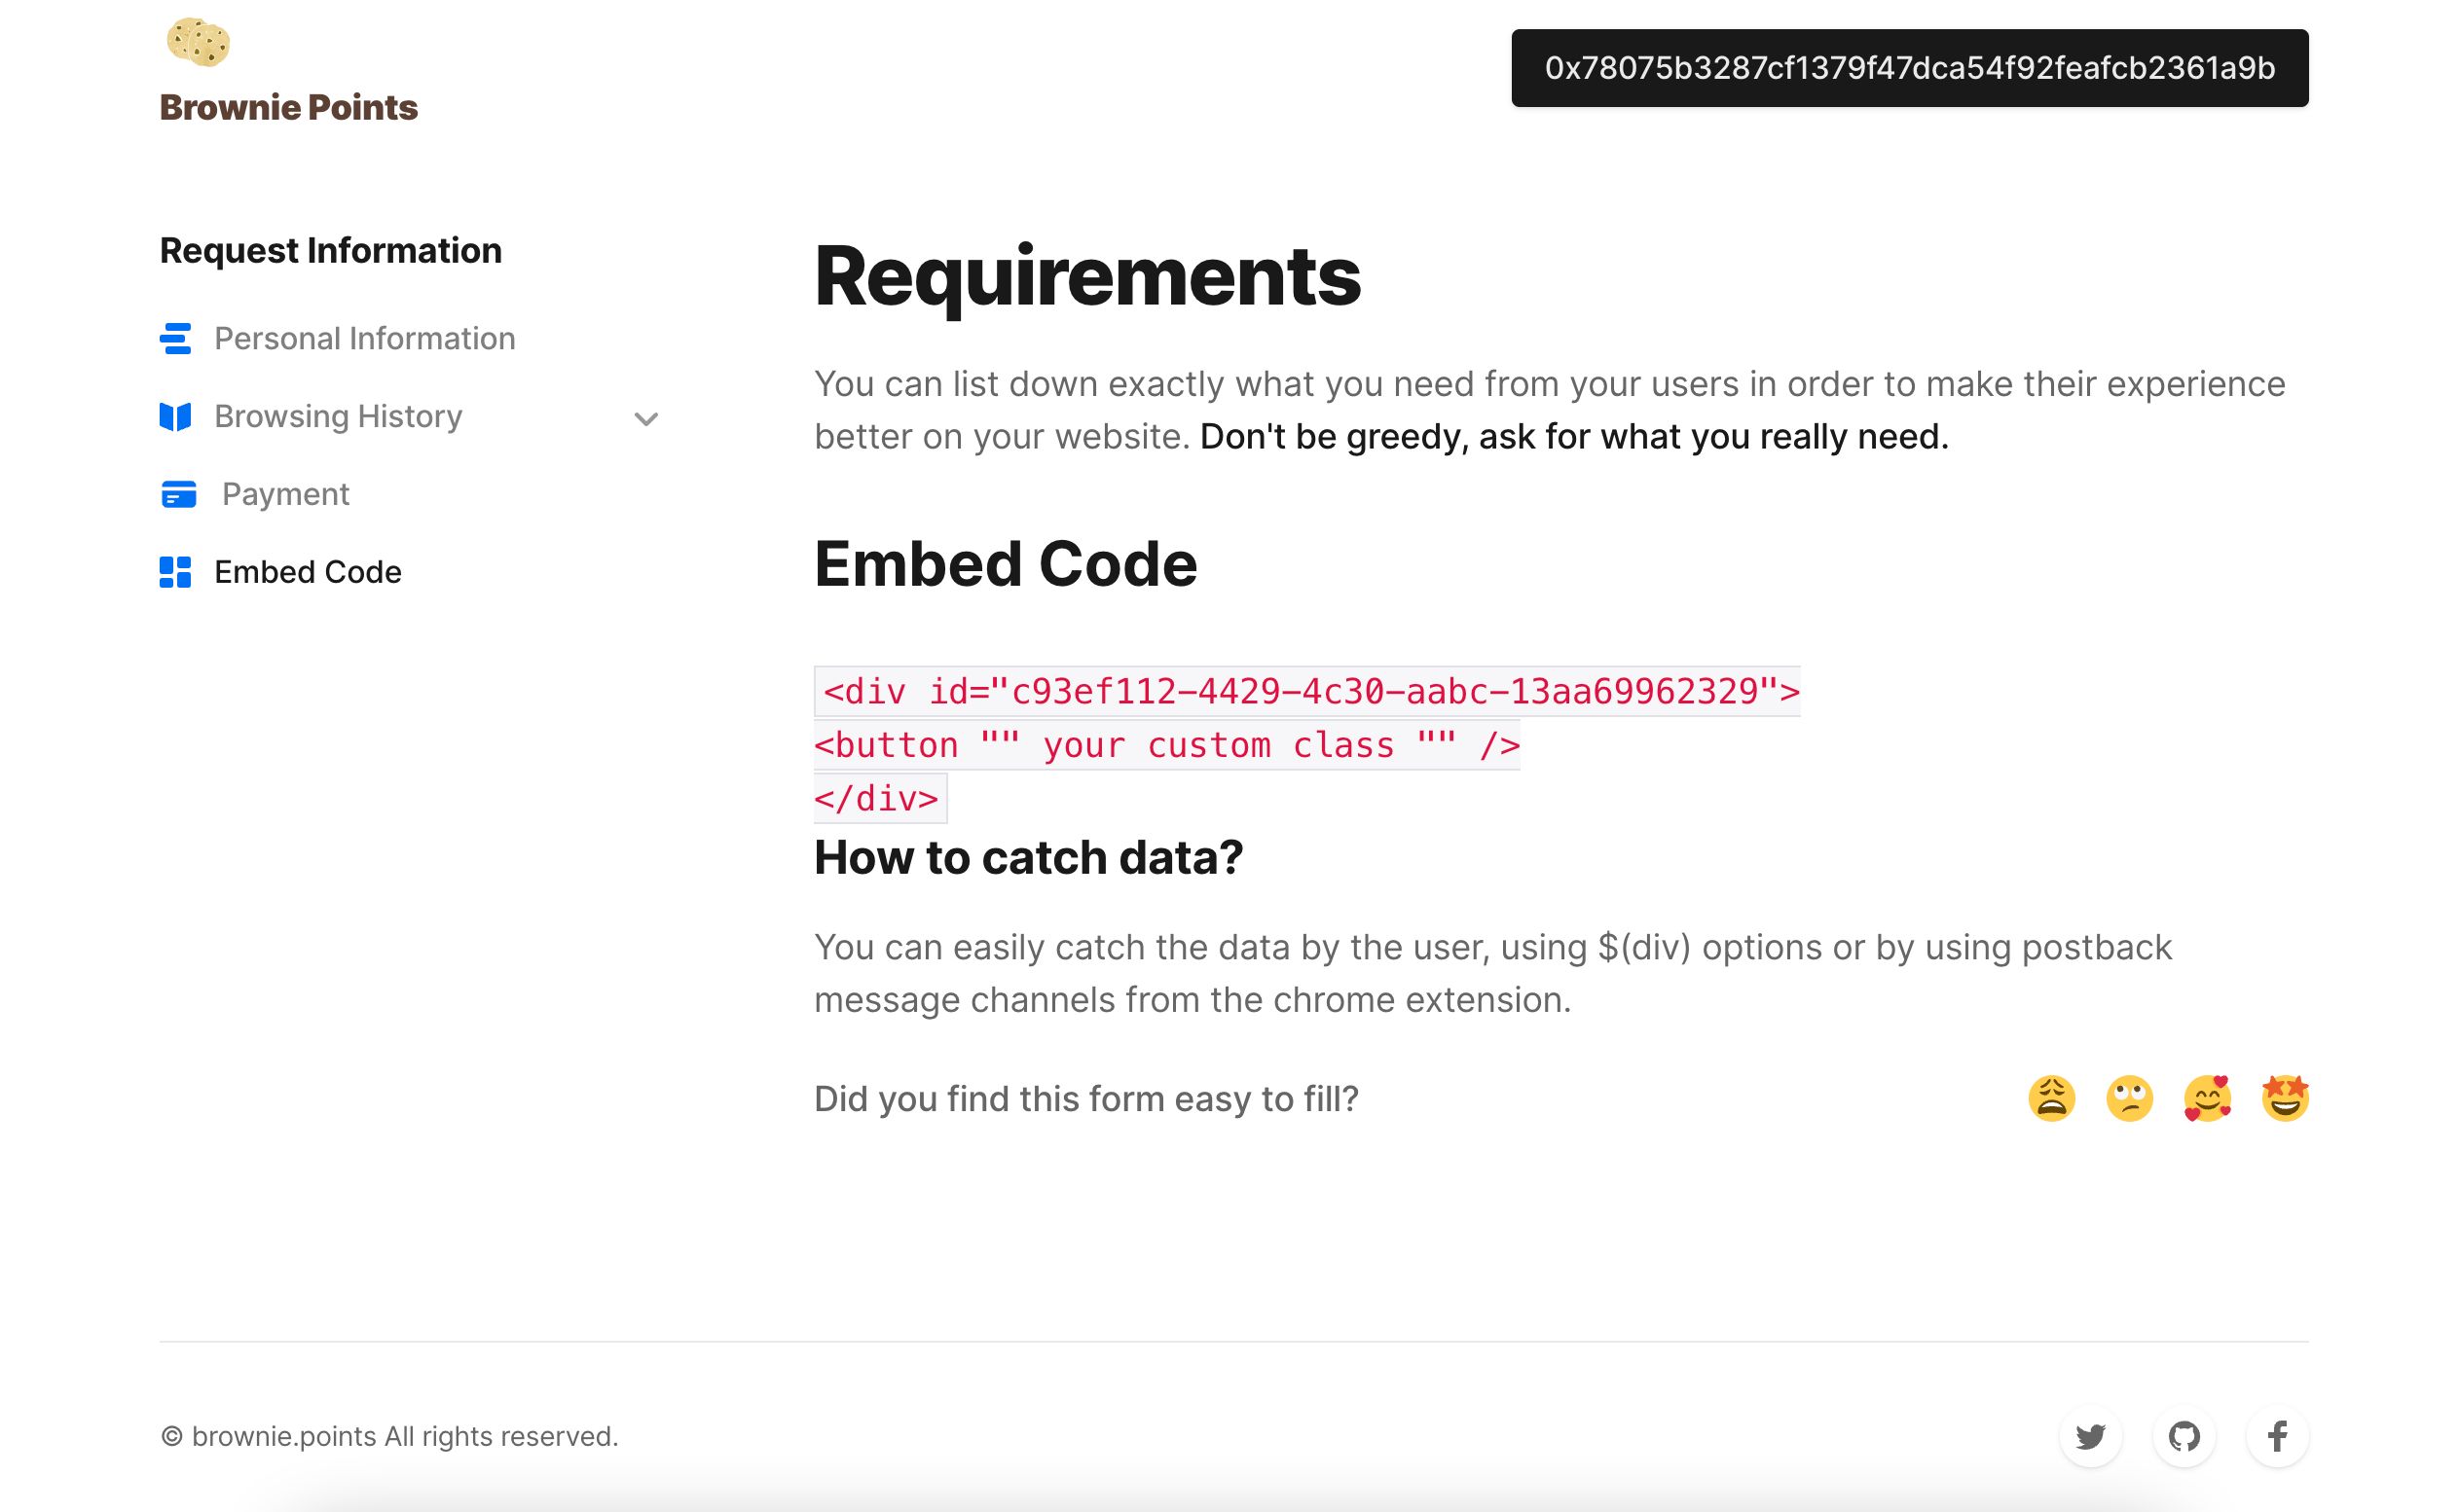Image resolution: width=2459 pixels, height=1512 pixels.
Task: Click the GitHub footer icon
Action: click(x=2184, y=1435)
